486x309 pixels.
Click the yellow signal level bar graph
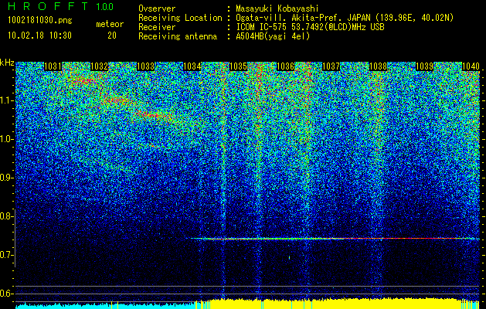(x=338, y=304)
